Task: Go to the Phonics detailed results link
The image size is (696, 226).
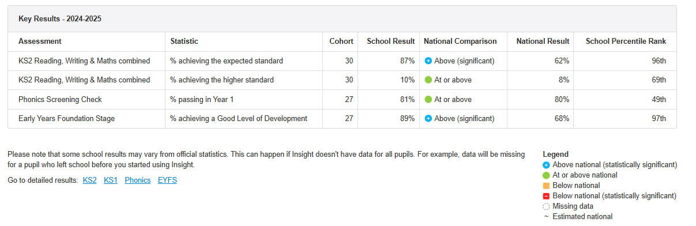Action: click(138, 180)
